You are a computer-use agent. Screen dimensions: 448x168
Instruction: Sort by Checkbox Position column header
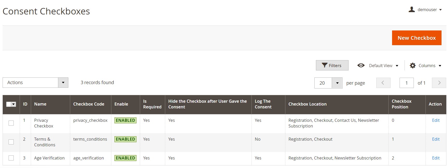point(407,104)
